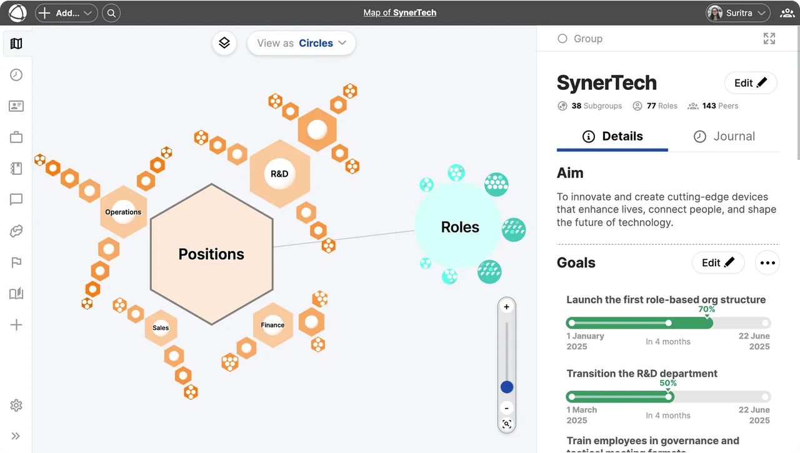Click the fit-to-view icon below the zoom slider
This screenshot has width=800, height=453.
click(506, 424)
